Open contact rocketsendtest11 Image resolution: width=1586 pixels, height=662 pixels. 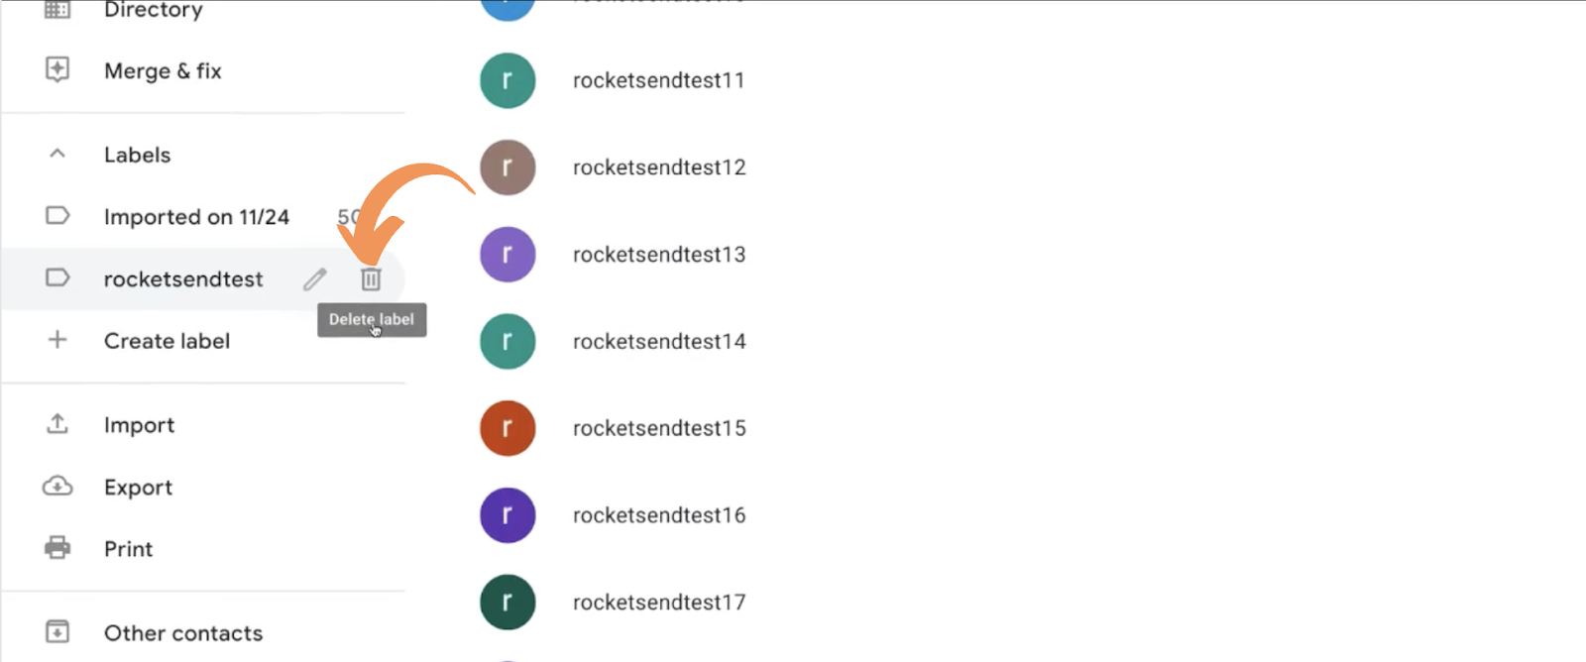point(659,80)
